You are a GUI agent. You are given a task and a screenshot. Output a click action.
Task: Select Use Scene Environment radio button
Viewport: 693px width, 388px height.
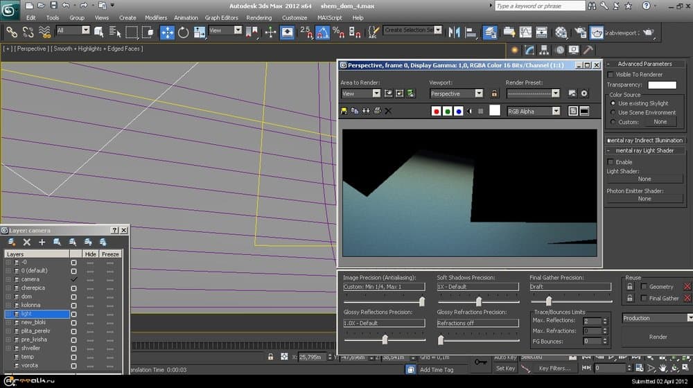click(613, 112)
